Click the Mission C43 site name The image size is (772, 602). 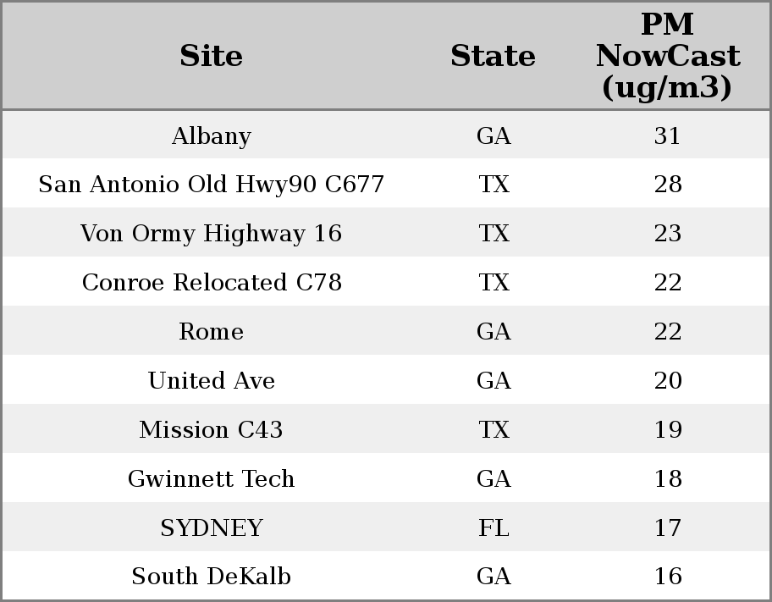tap(211, 430)
